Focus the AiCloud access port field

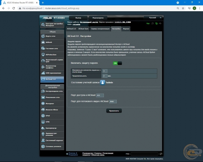point(100,95)
